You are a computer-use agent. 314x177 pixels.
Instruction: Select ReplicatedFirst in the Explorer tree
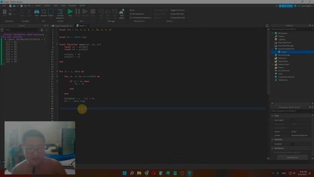pos(284,43)
